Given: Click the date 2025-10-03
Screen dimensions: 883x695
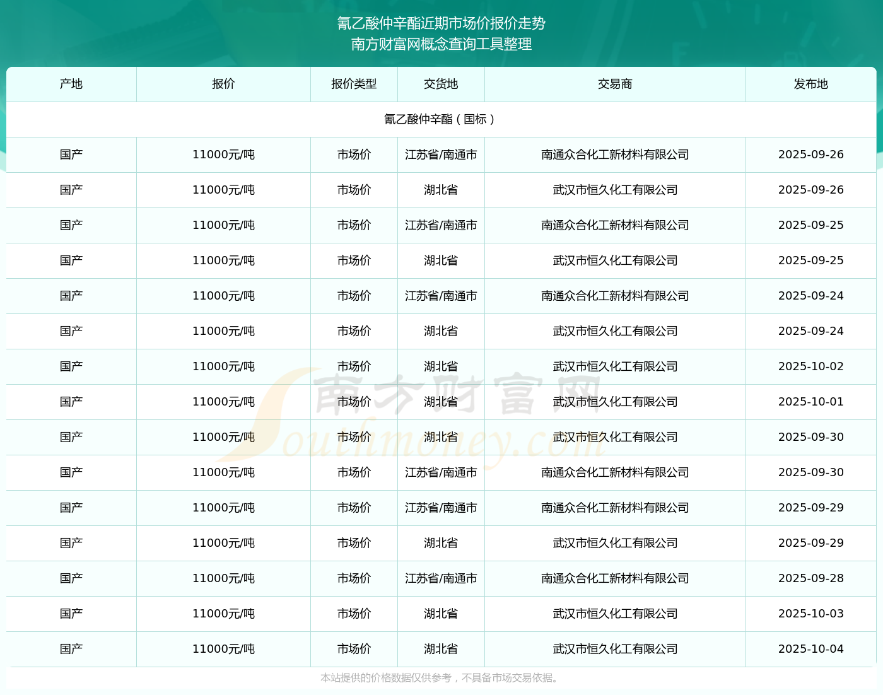Looking at the screenshot, I should 811,614.
